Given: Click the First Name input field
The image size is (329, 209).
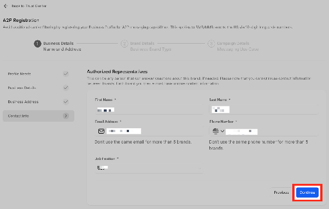Looking at the screenshot, I should tap(149, 110).
